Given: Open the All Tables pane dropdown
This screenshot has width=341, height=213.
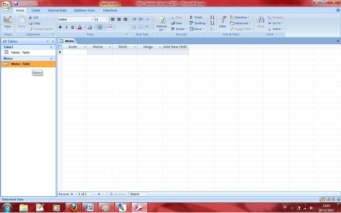Looking at the screenshot, I should click(48, 41).
